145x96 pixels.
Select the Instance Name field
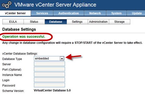point(49,74)
